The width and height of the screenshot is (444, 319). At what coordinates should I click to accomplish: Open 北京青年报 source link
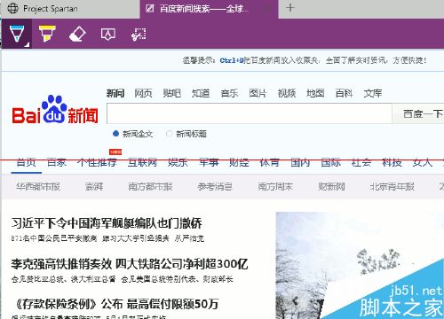pos(392,186)
